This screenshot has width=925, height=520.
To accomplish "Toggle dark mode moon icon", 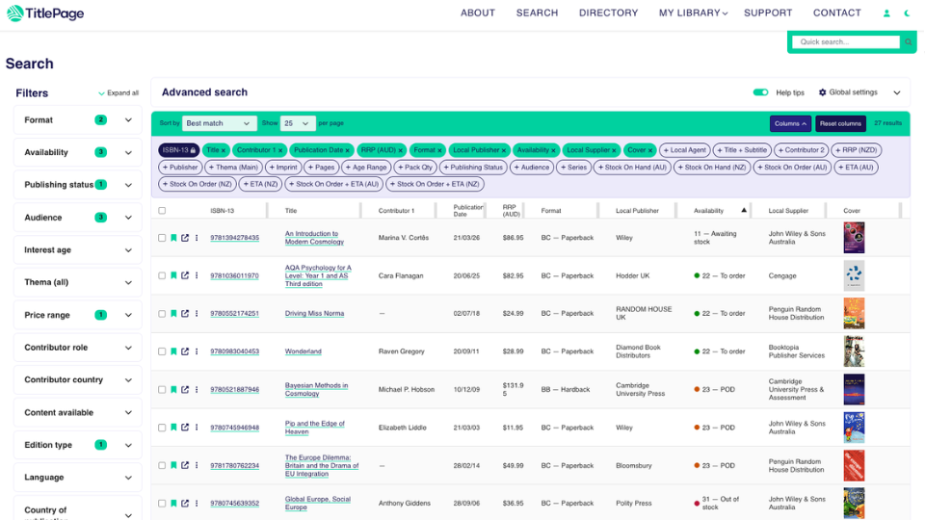I will click(x=908, y=13).
